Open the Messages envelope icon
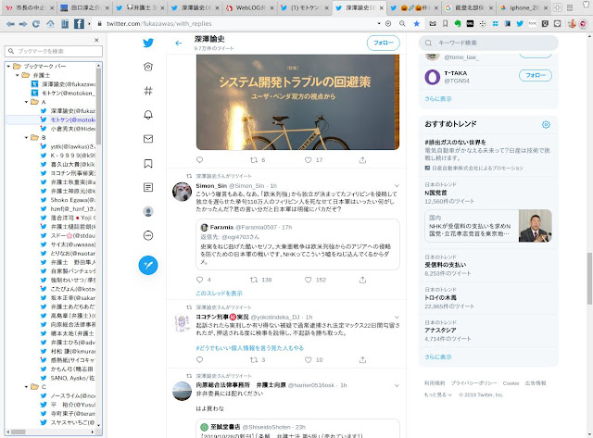This screenshot has height=438, width=593. point(148,139)
